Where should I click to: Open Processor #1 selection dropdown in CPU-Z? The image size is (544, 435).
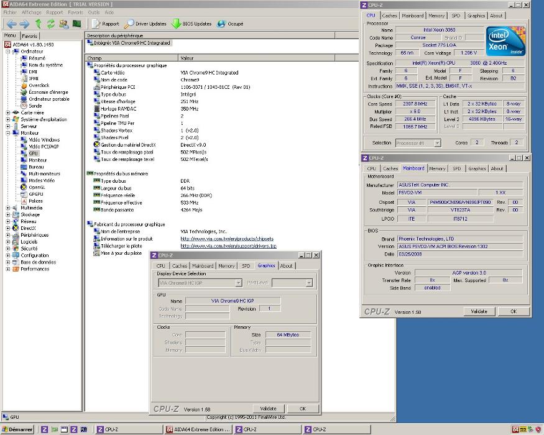click(x=438, y=143)
